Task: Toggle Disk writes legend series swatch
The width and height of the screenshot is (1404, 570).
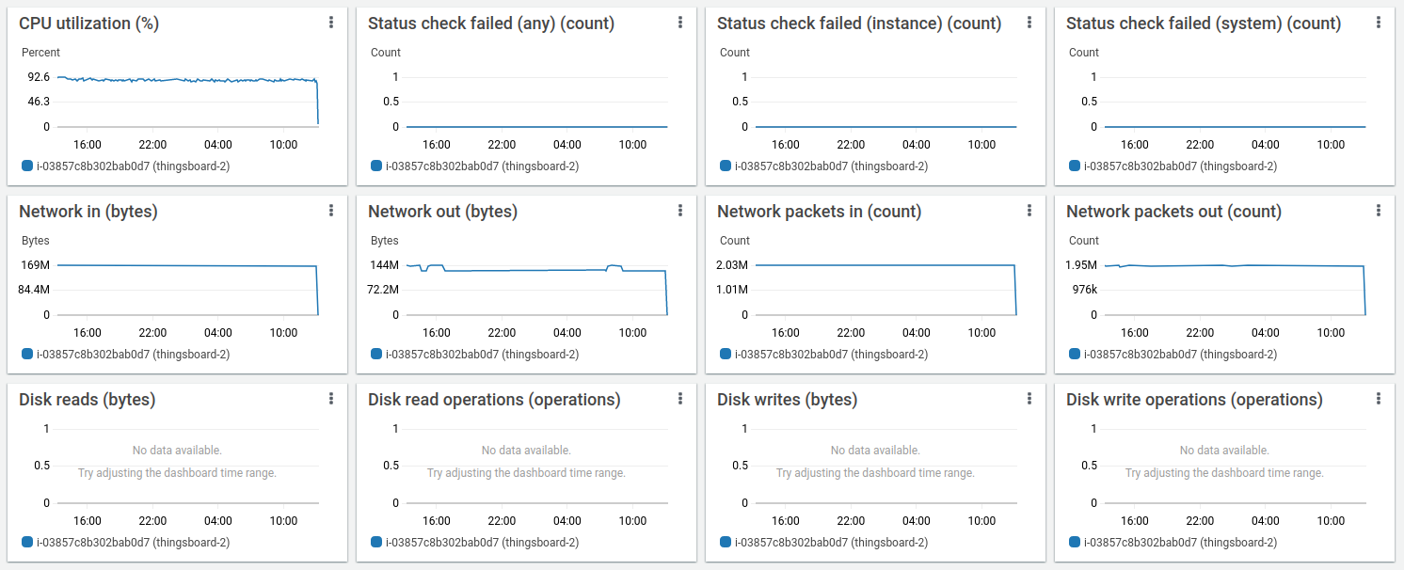Action: 726,543
